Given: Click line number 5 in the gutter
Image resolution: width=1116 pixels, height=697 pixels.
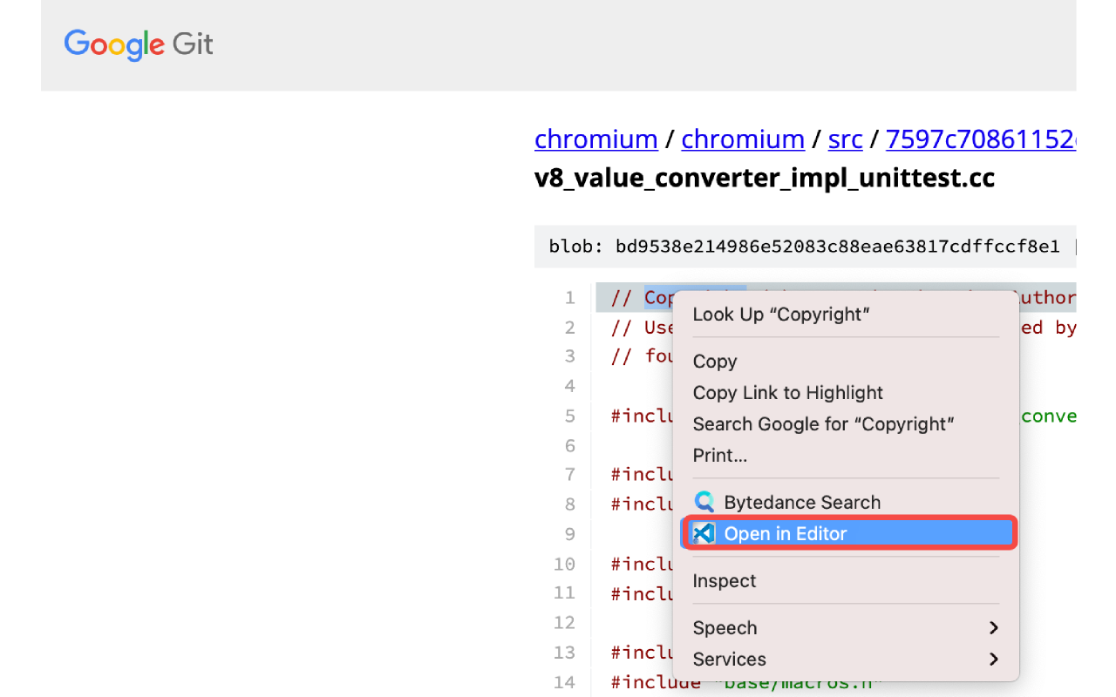Looking at the screenshot, I should 570,416.
